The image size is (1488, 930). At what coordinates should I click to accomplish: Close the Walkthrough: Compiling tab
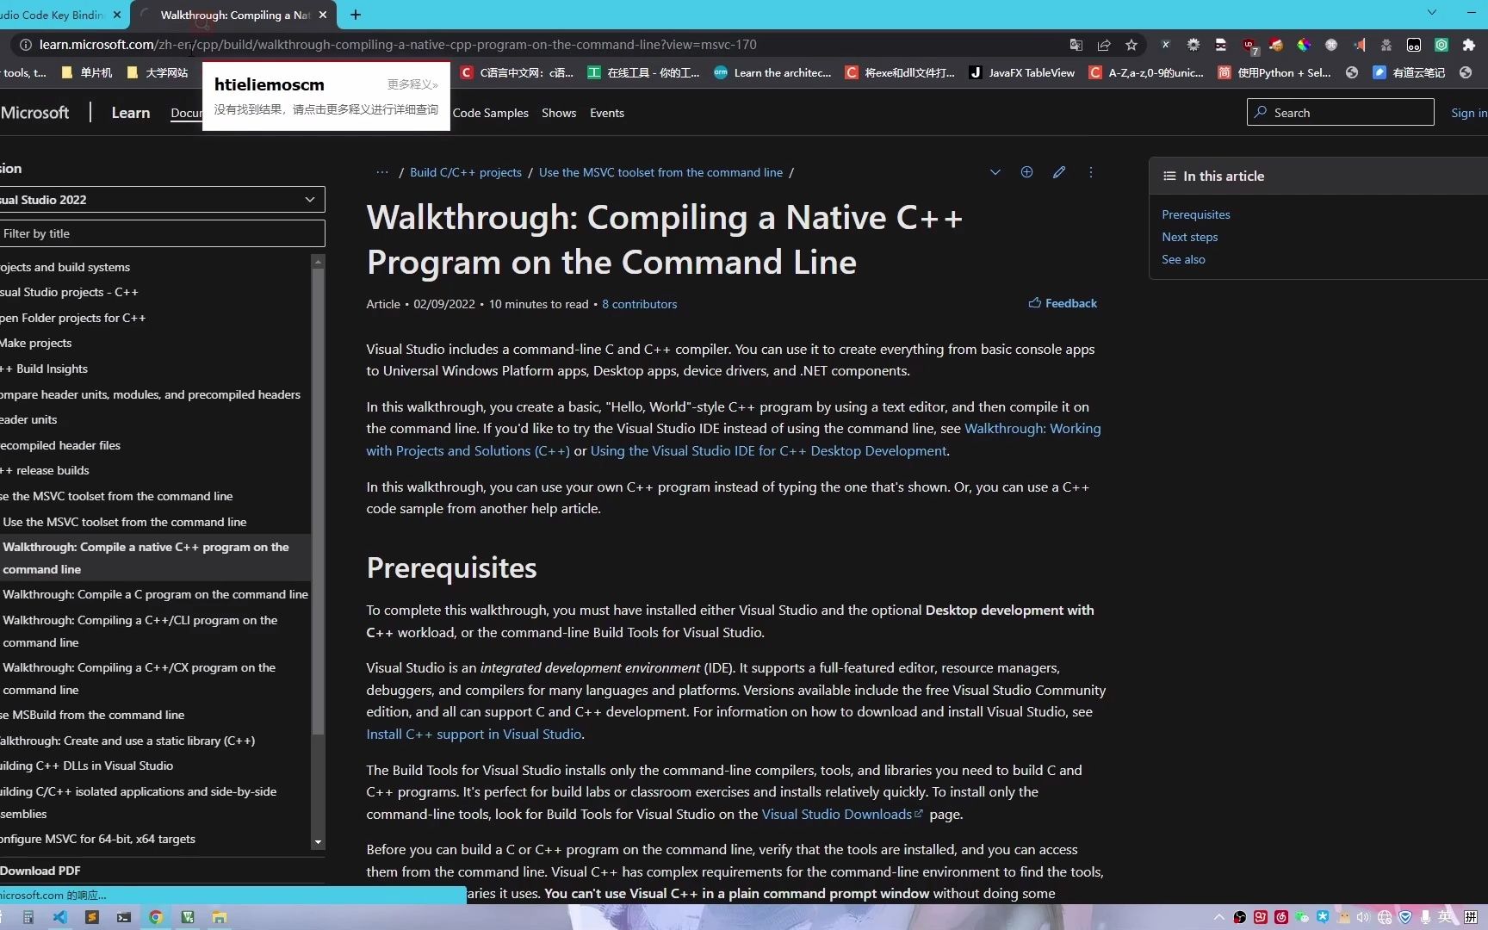tap(323, 15)
